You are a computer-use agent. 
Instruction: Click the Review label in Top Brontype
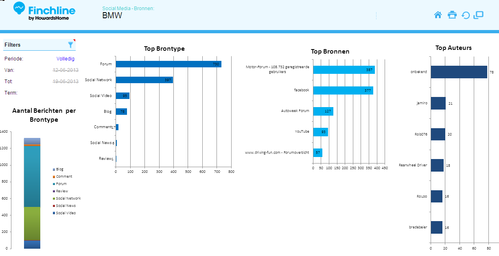105,159
